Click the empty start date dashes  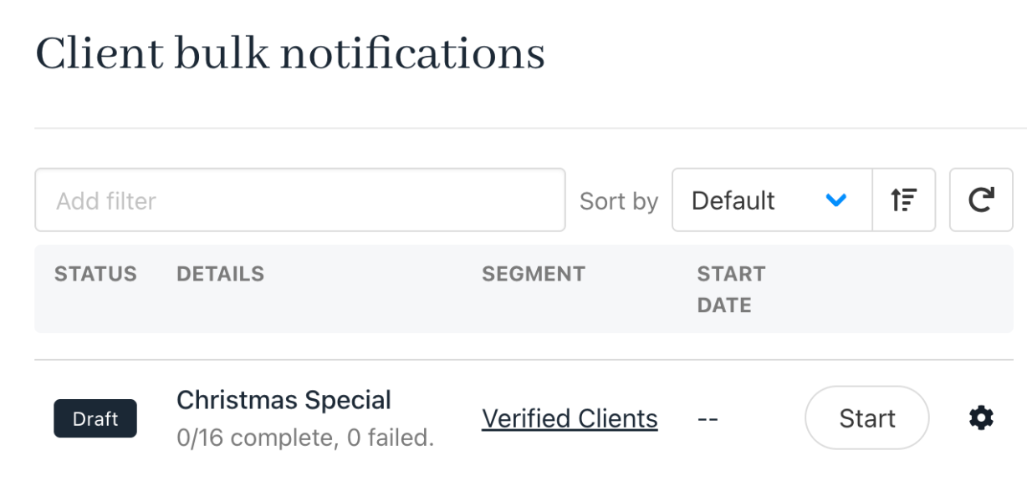point(708,418)
